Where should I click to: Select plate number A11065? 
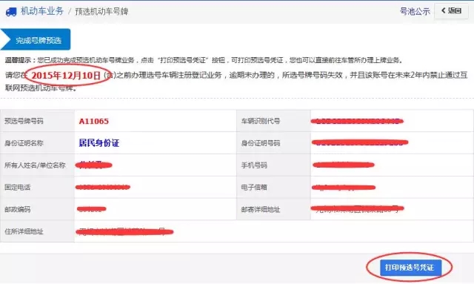(x=94, y=121)
